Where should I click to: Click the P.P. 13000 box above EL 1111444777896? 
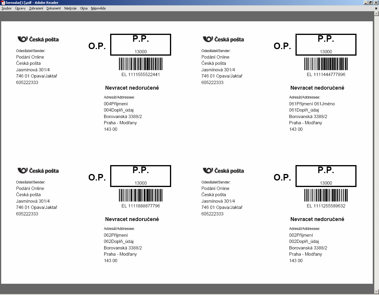pyautogui.click(x=326, y=45)
